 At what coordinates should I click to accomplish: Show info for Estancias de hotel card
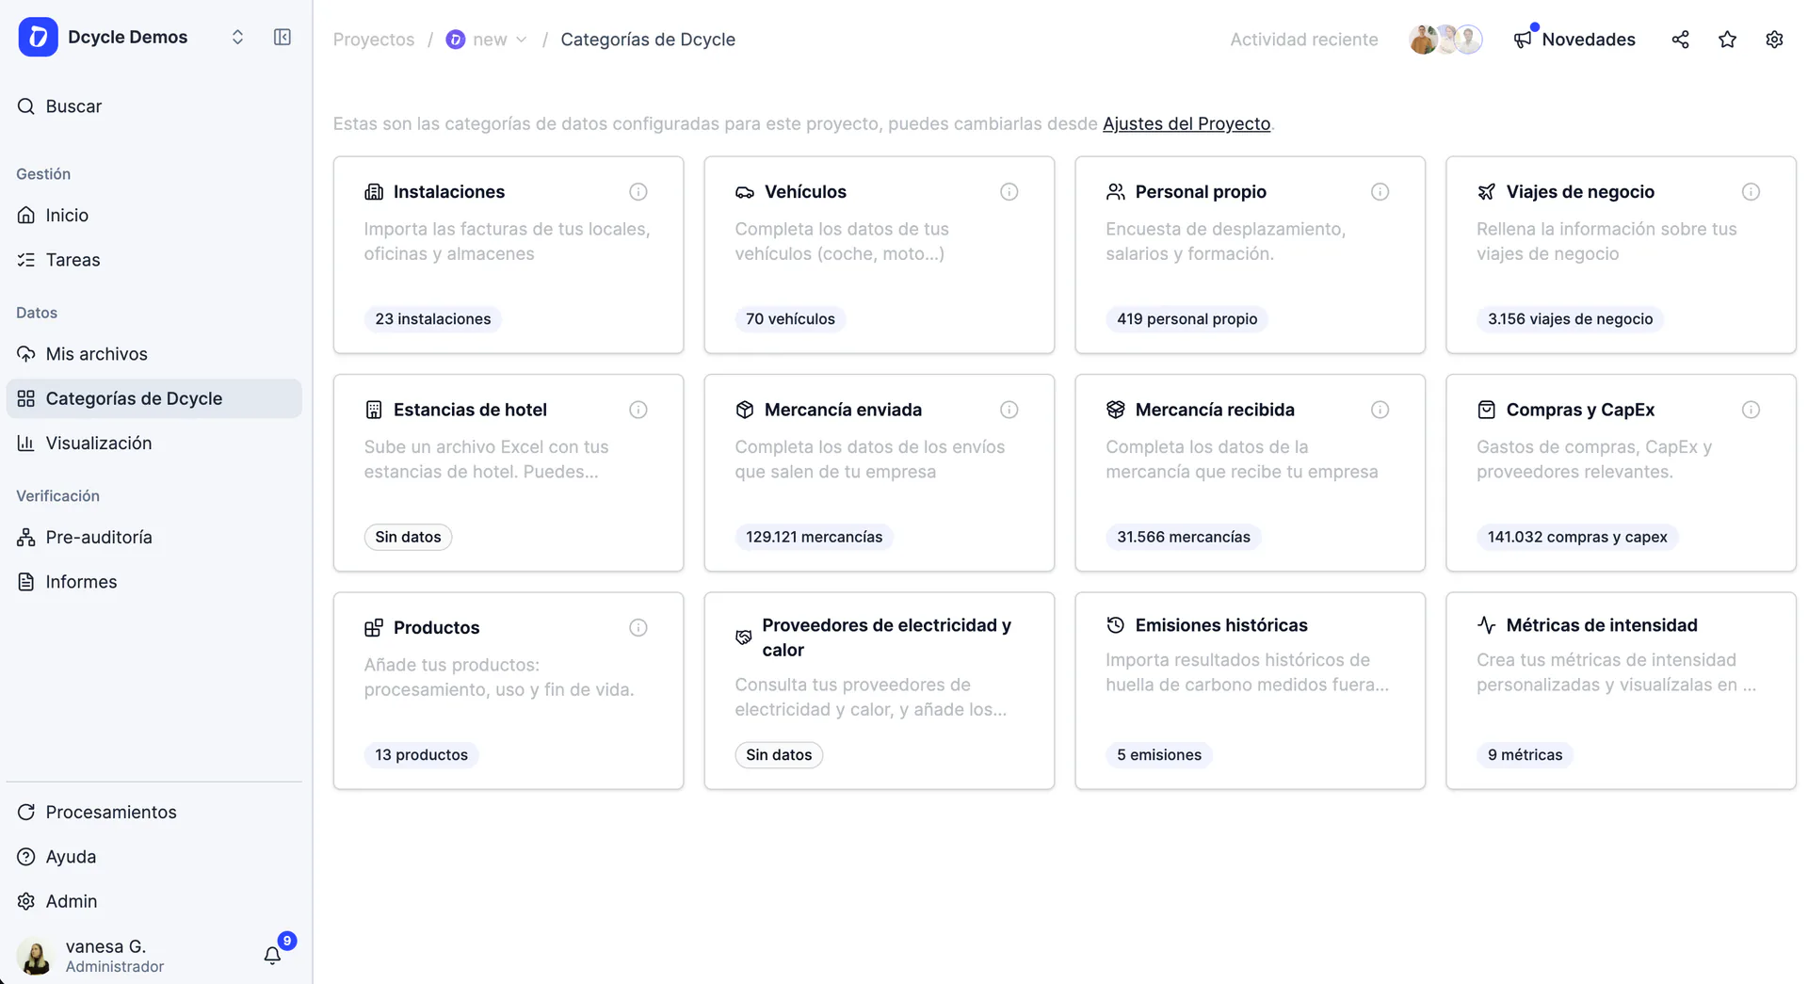[638, 410]
